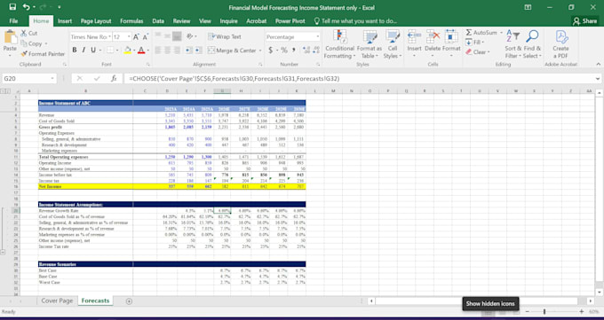Click the Increase Indent icon
Image resolution: width=604 pixels, height=320 pixels.
click(x=198, y=50)
